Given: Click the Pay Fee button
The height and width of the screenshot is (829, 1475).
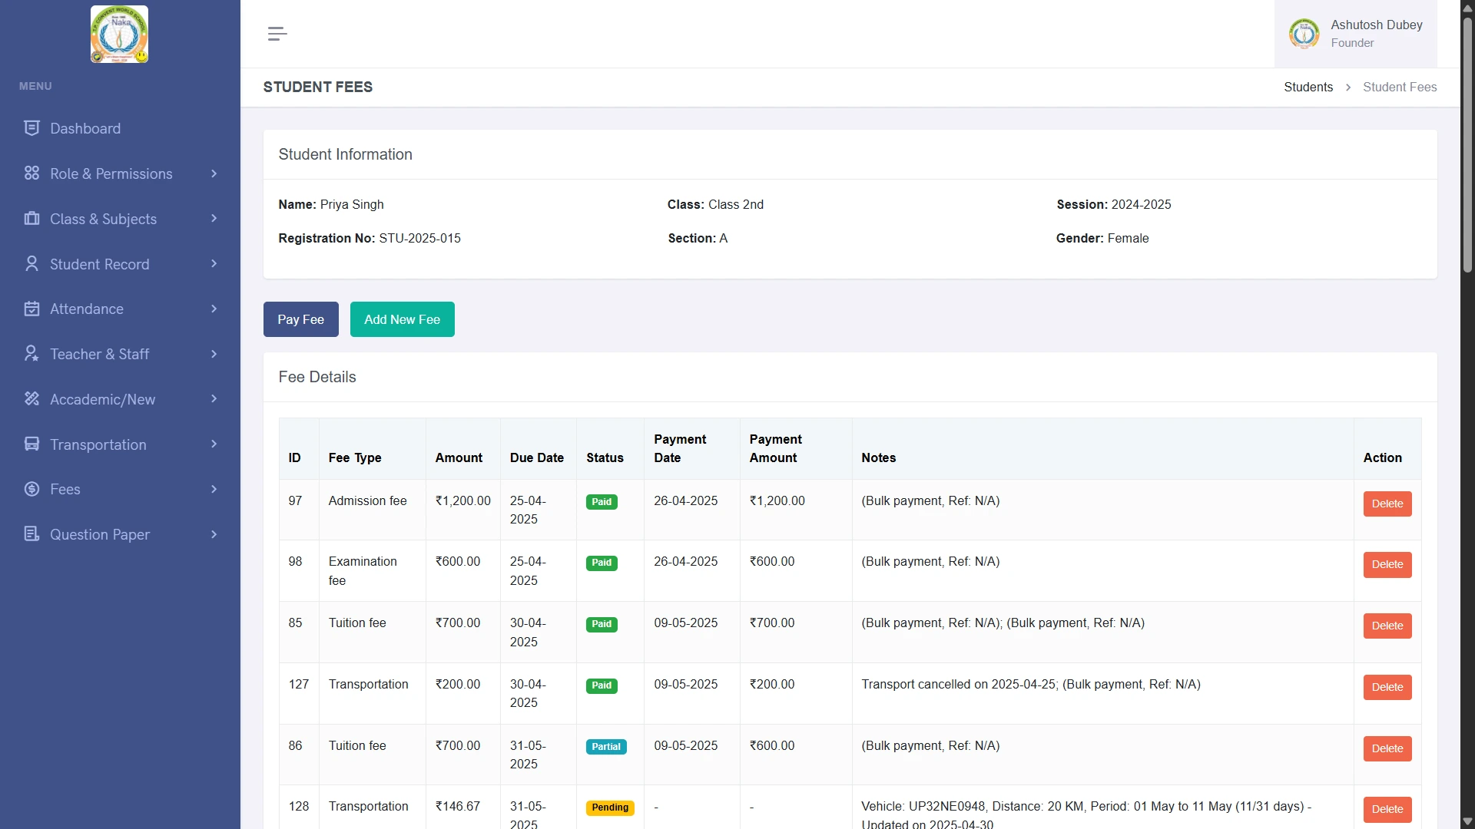Looking at the screenshot, I should click(300, 319).
